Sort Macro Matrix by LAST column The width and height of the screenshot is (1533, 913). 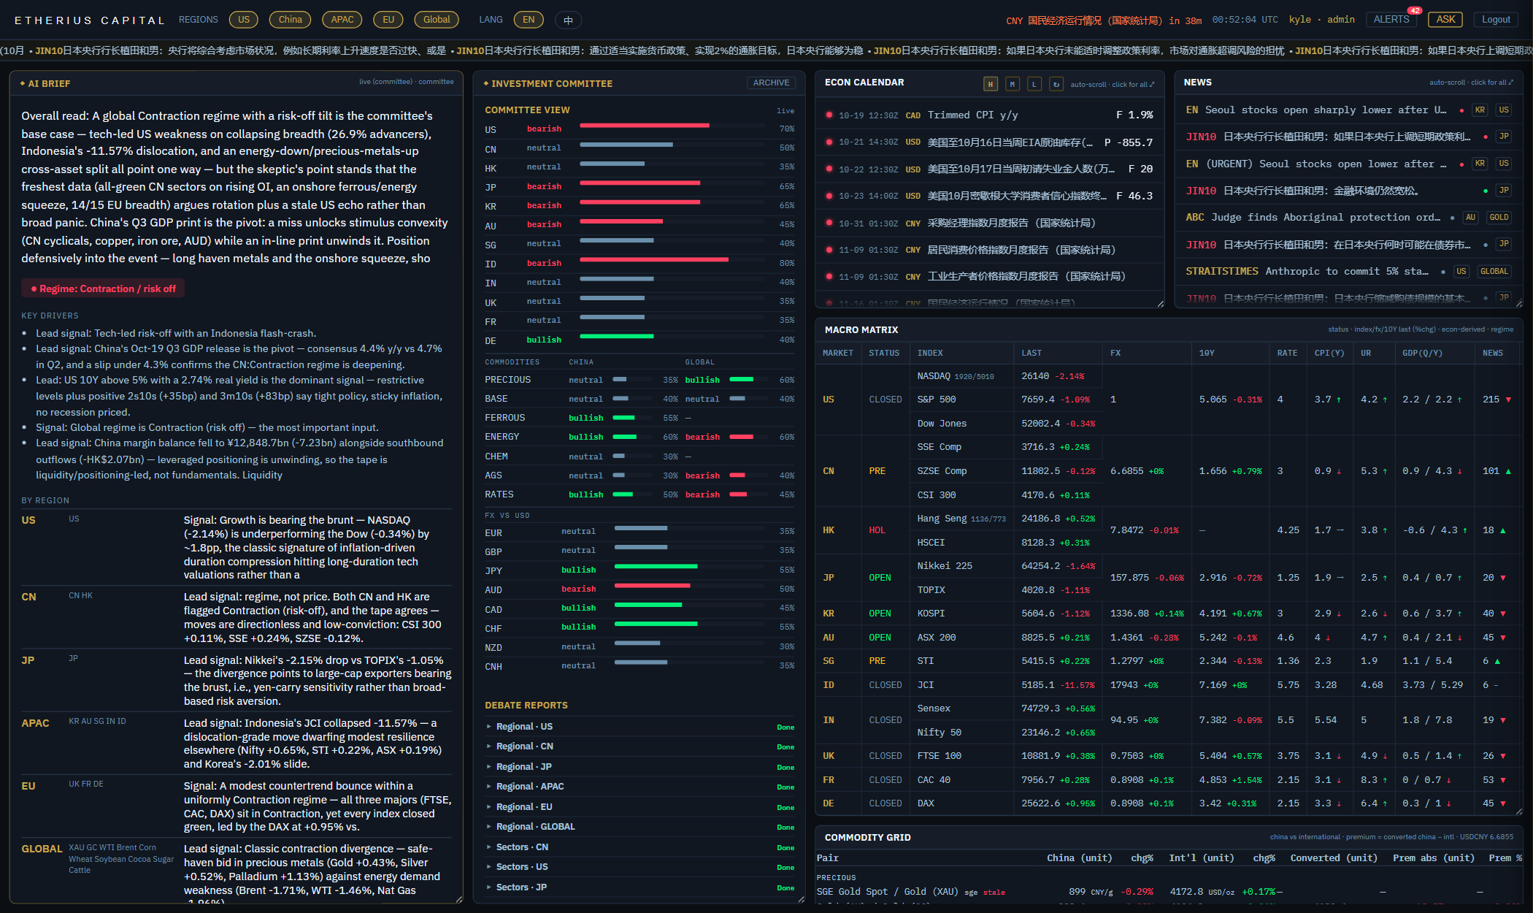pos(1031,353)
